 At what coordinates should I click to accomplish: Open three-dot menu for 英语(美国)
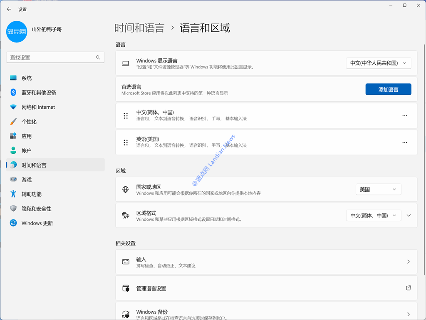coord(404,142)
